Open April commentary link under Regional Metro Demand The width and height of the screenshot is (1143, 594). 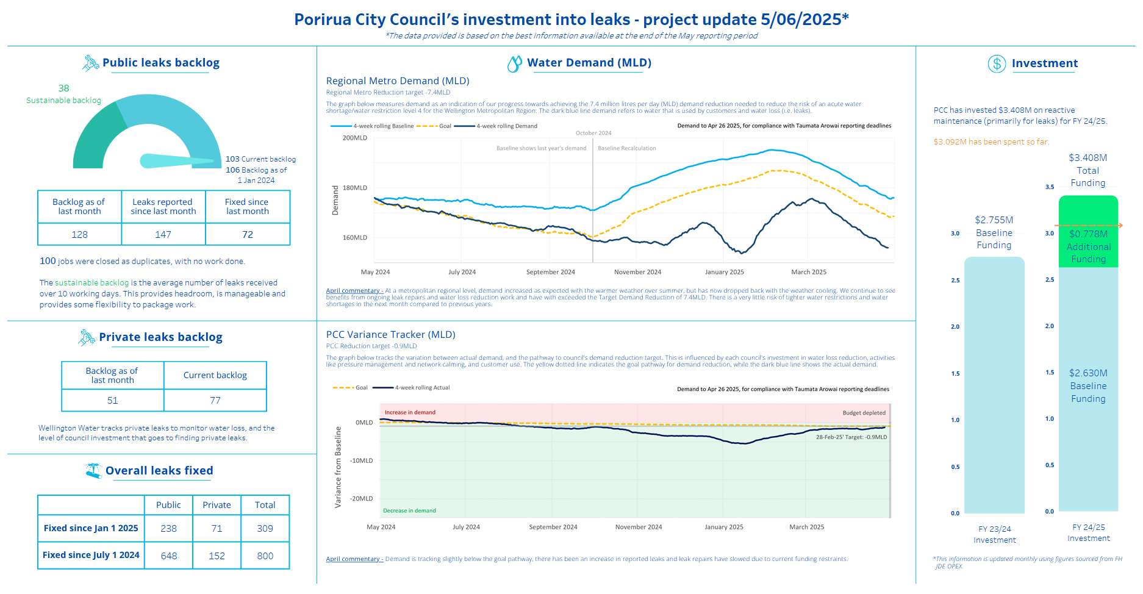click(x=354, y=291)
